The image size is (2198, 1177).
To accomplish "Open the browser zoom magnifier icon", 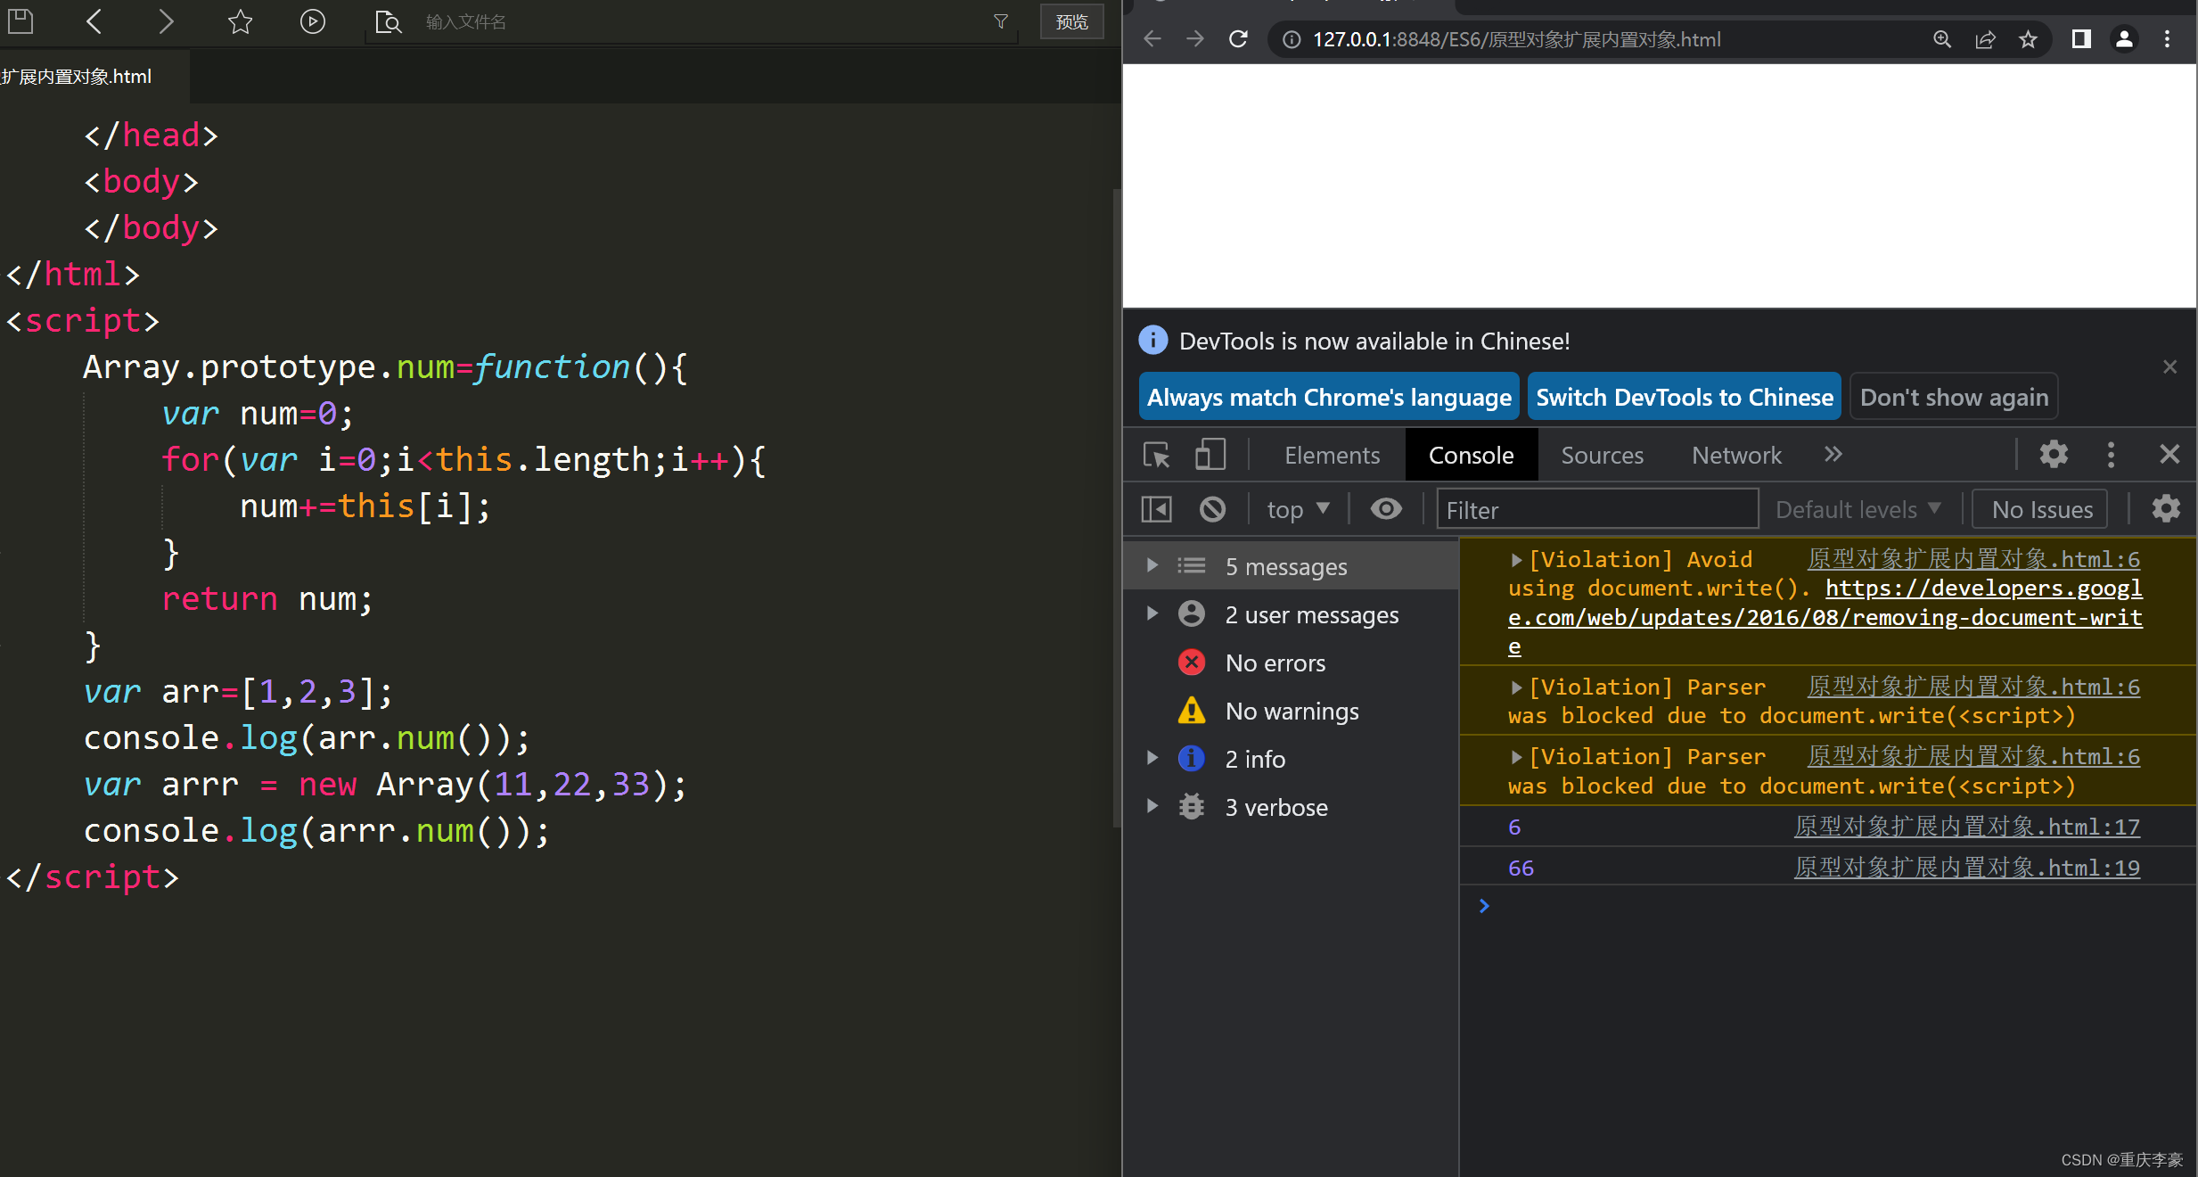I will coord(1942,39).
